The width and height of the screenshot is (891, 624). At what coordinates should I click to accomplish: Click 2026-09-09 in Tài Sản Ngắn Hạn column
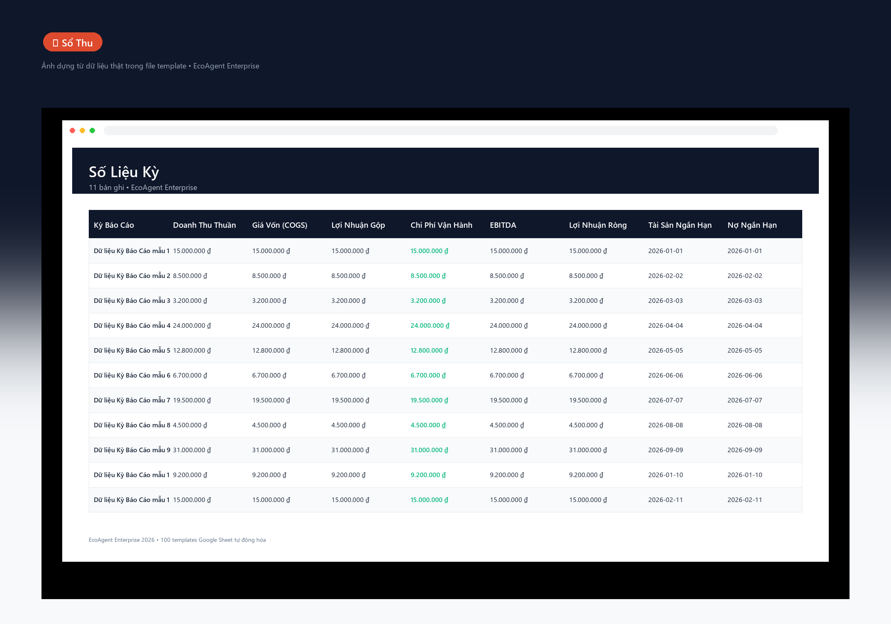665,450
